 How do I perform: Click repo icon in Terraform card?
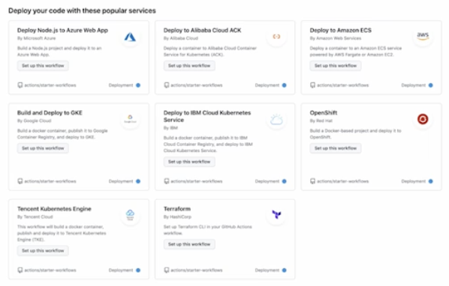(x=167, y=270)
